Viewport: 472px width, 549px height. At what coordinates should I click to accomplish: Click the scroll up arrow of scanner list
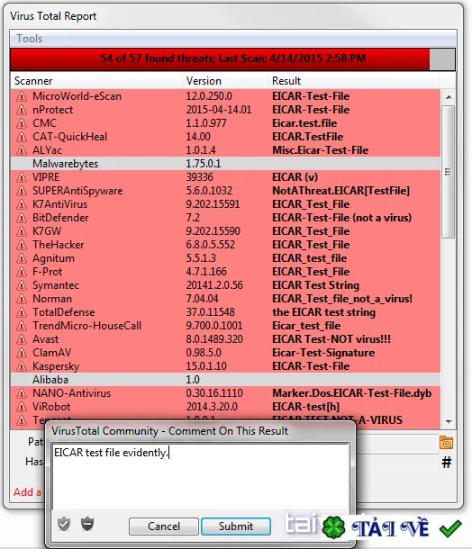coord(449,97)
